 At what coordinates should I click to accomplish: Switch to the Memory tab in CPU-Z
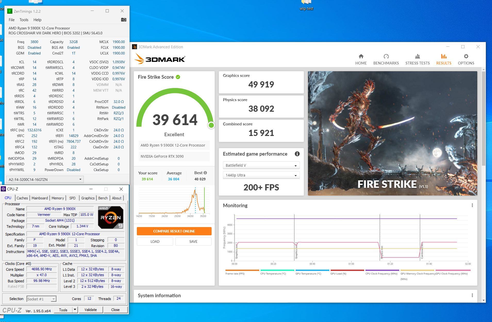coord(57,198)
